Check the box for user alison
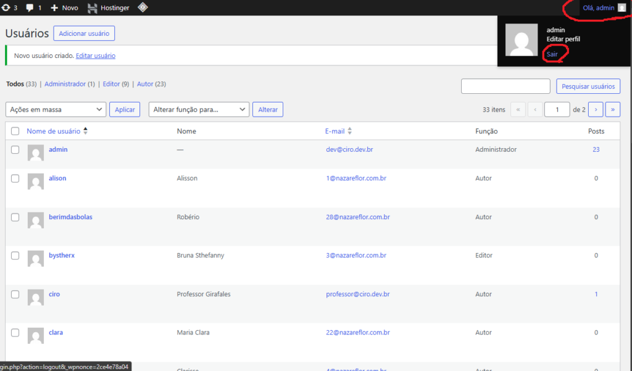The image size is (632, 371). (15, 178)
